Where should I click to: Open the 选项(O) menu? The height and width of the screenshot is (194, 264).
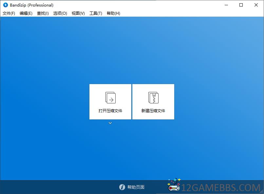[x=60, y=13]
